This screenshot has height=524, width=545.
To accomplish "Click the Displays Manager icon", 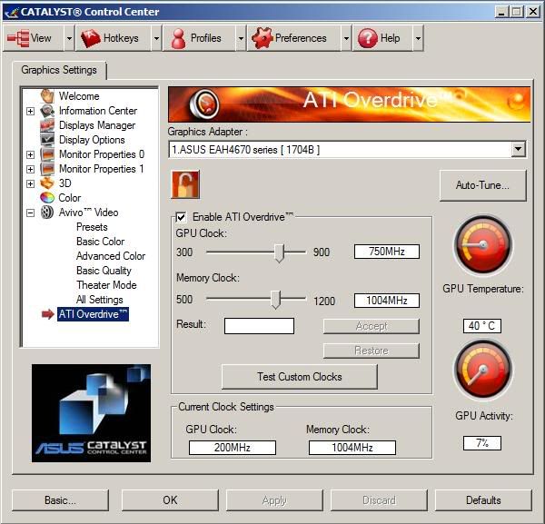I will (x=47, y=125).
